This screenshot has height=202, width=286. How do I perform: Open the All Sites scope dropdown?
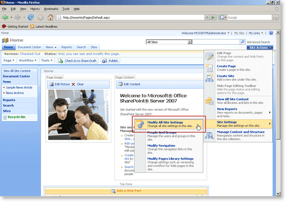click(189, 42)
